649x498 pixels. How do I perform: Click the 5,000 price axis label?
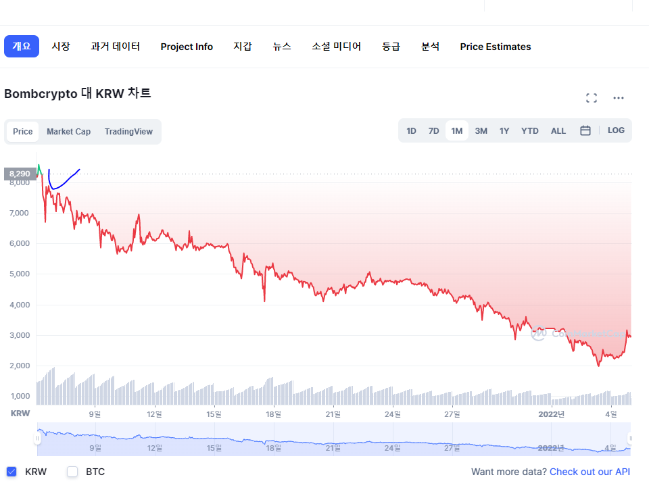20,274
